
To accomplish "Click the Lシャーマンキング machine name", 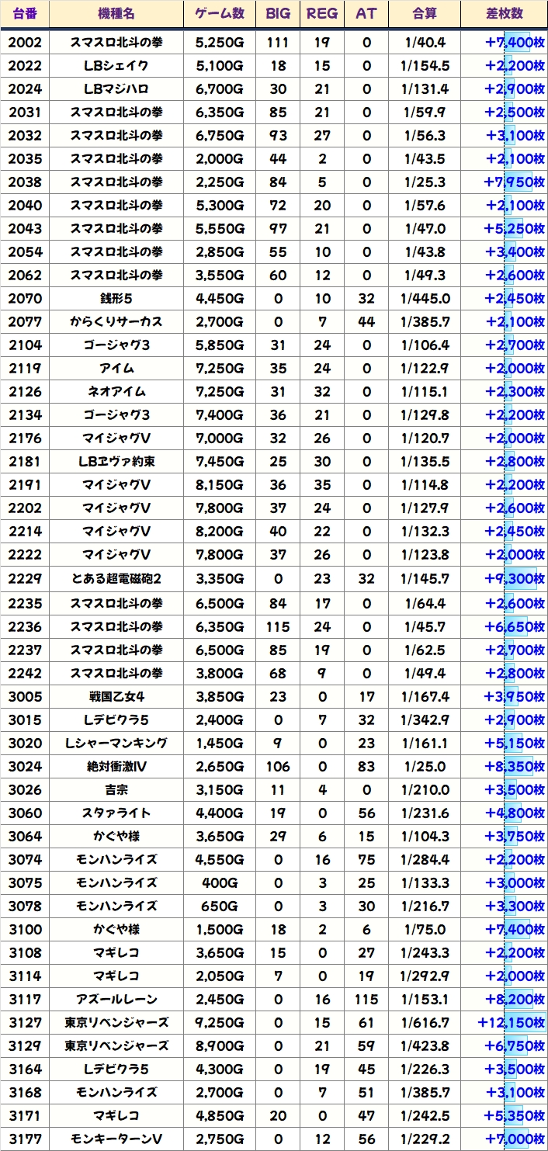I will coord(116,743).
